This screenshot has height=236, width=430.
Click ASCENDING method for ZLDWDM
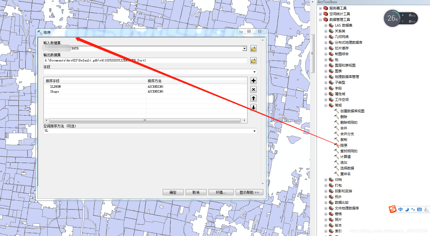coord(156,87)
